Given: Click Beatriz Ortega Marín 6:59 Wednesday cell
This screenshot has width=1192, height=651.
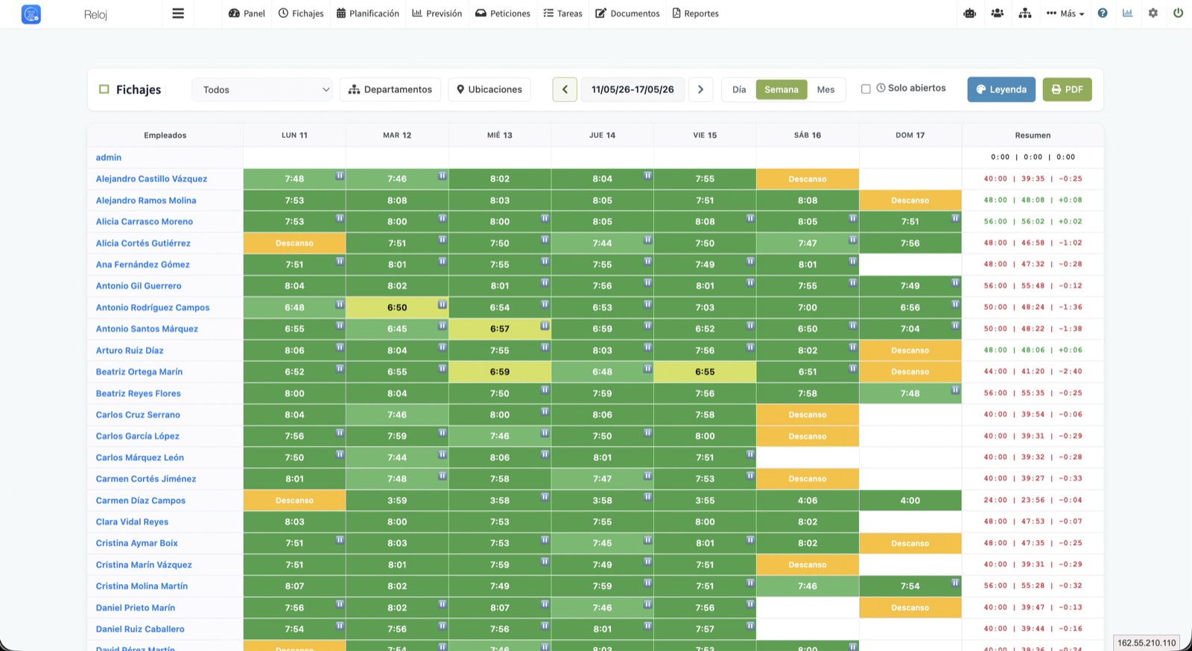Looking at the screenshot, I should [x=500, y=372].
